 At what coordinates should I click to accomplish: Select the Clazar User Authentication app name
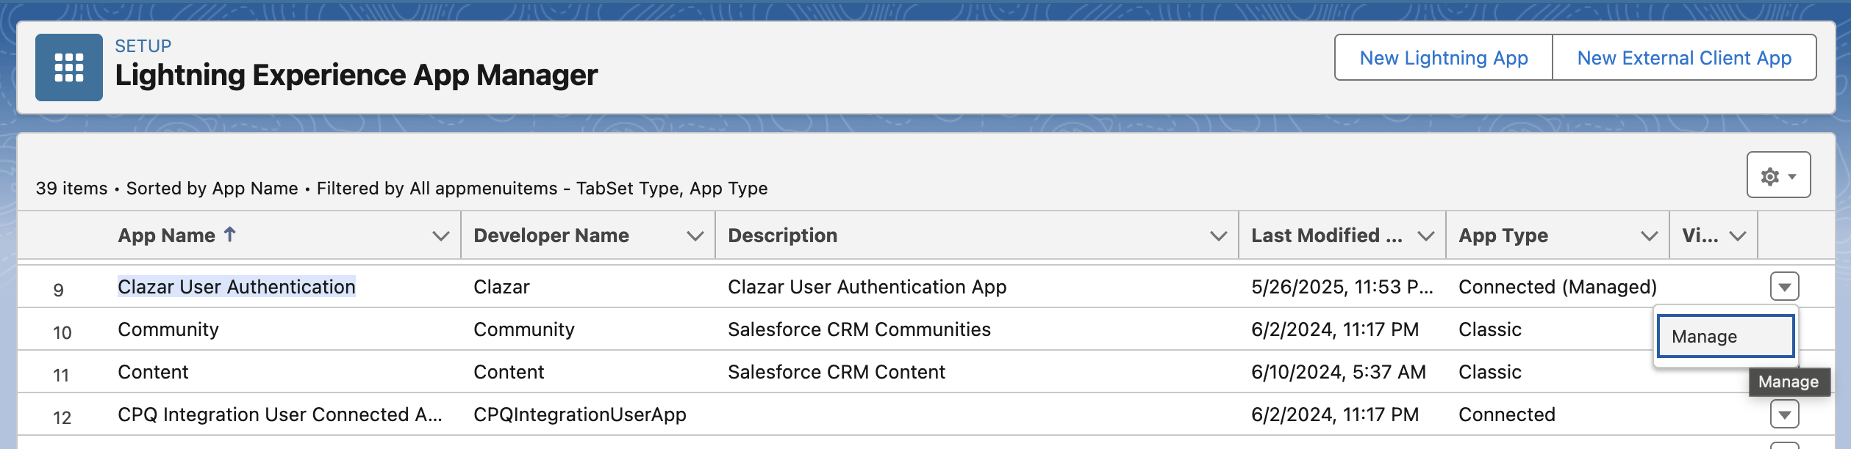point(237,287)
